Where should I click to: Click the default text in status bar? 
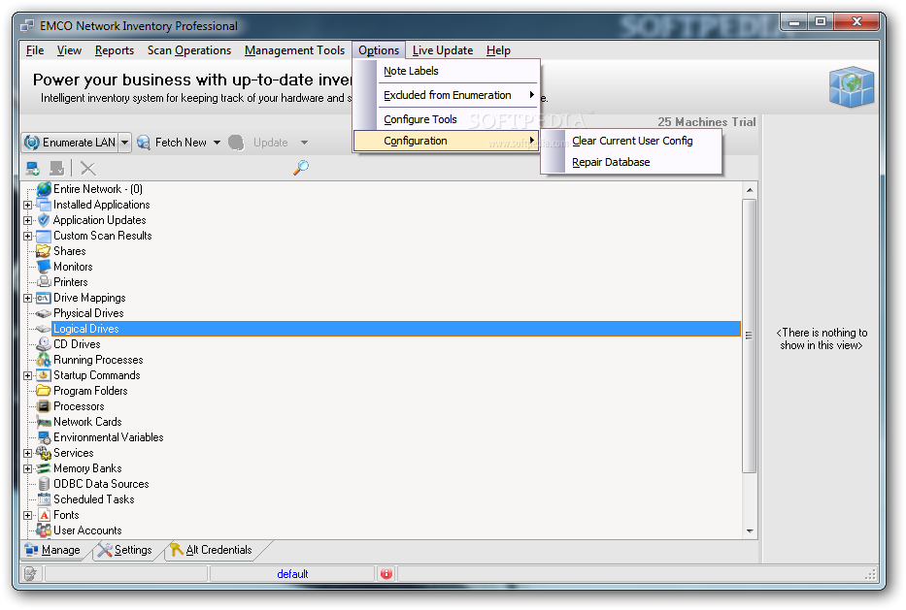click(x=292, y=574)
